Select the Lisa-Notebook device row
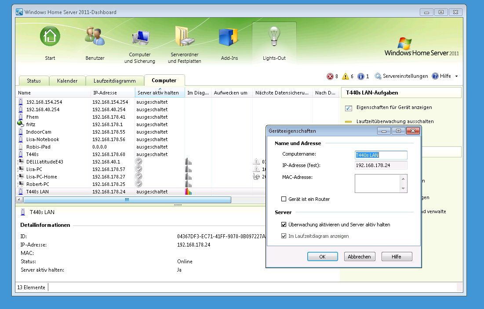 [x=140, y=139]
